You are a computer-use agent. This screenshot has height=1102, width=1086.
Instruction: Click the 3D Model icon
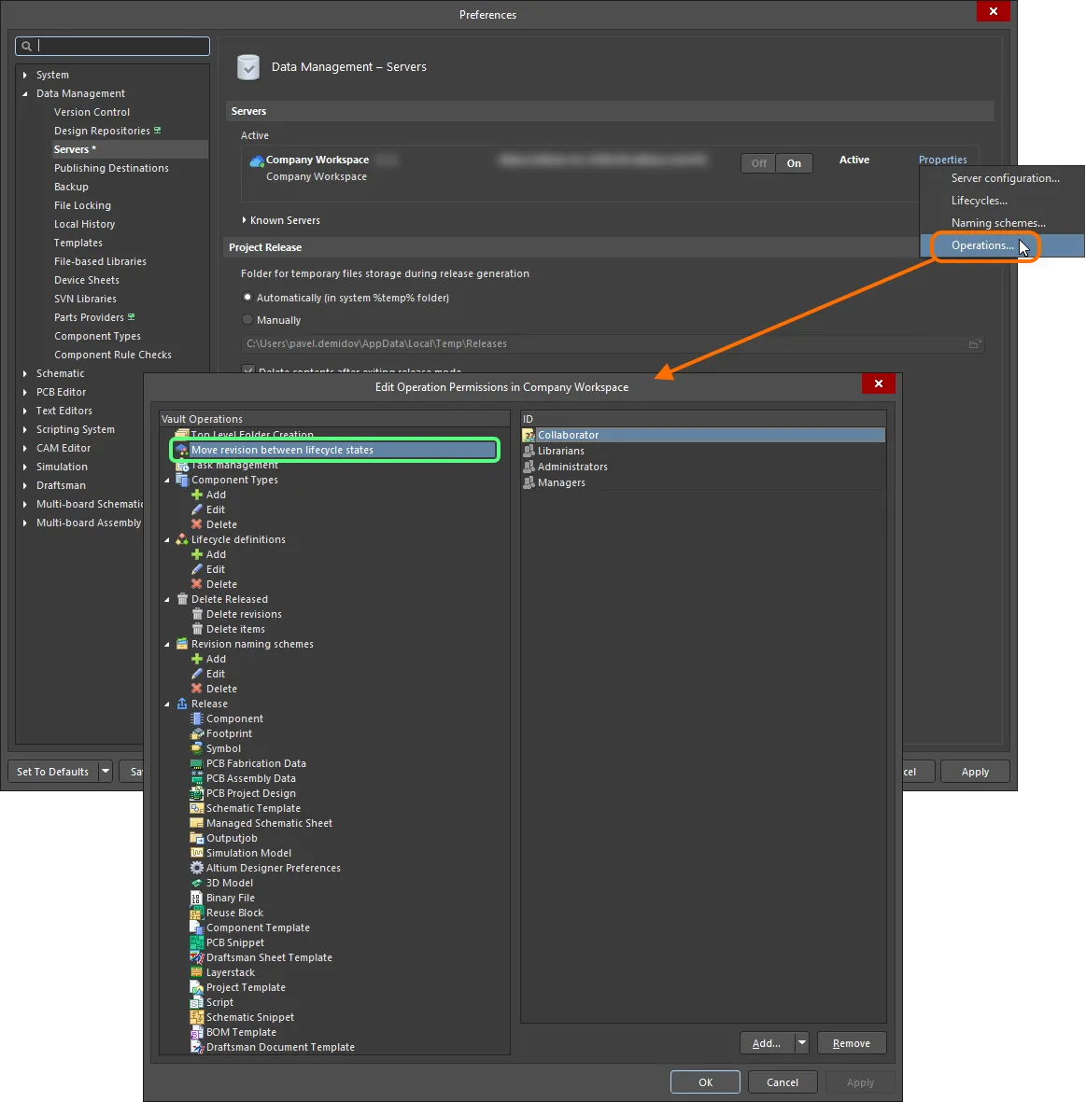tap(197, 884)
